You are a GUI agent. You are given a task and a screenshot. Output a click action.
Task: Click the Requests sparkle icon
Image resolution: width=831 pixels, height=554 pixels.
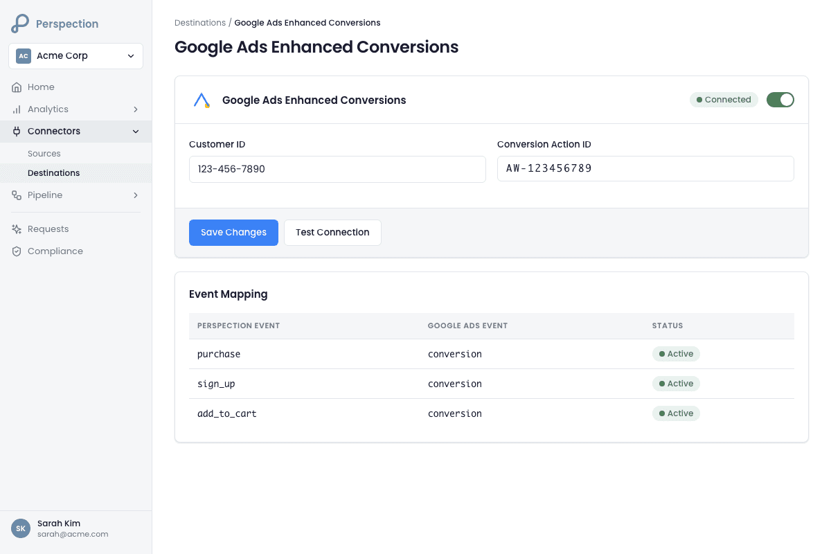coord(17,229)
